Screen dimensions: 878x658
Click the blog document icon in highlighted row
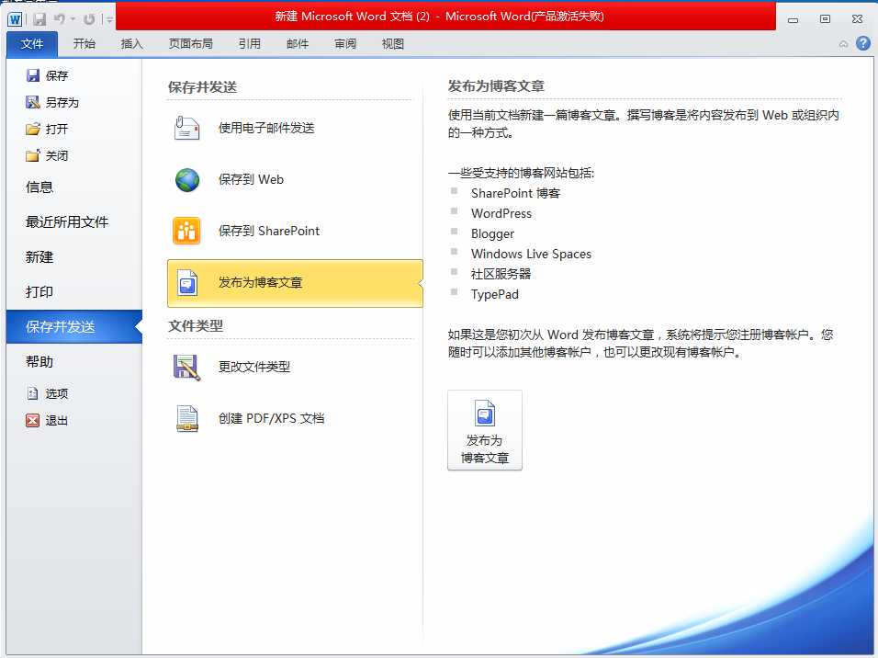[x=187, y=283]
